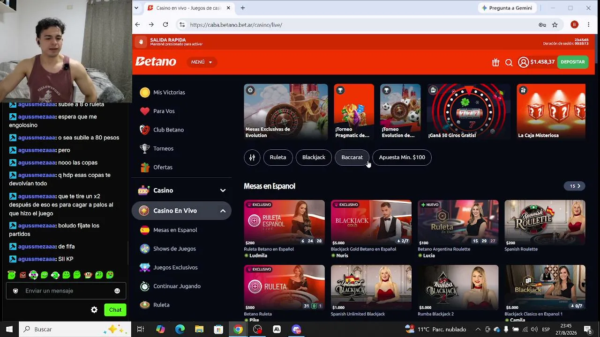
Task: Open the saved passwords key icon
Action: pos(542,25)
